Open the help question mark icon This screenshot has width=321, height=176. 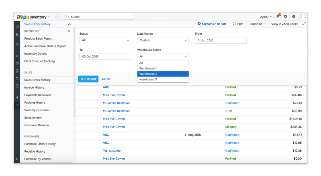294,17
